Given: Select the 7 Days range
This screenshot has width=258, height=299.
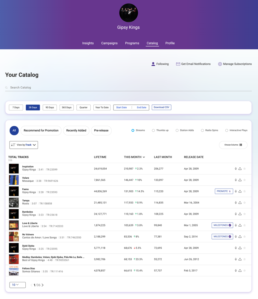Looking at the screenshot, I should (x=16, y=107).
